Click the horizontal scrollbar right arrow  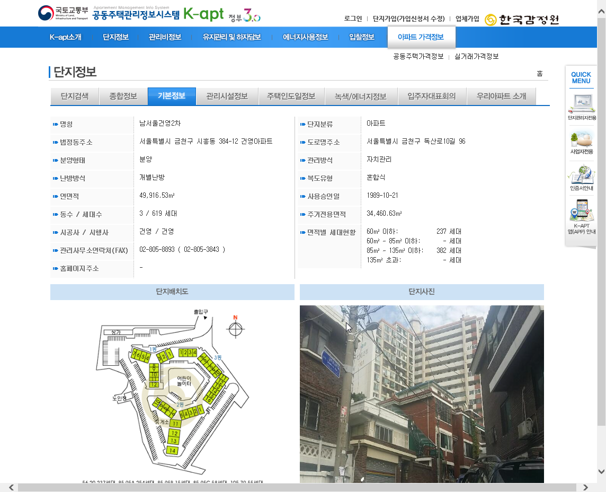tap(585, 487)
